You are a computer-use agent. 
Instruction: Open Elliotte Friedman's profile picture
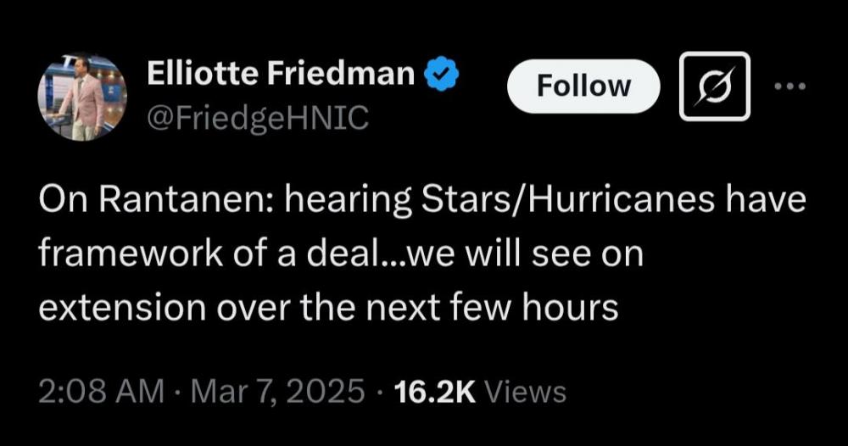82,98
